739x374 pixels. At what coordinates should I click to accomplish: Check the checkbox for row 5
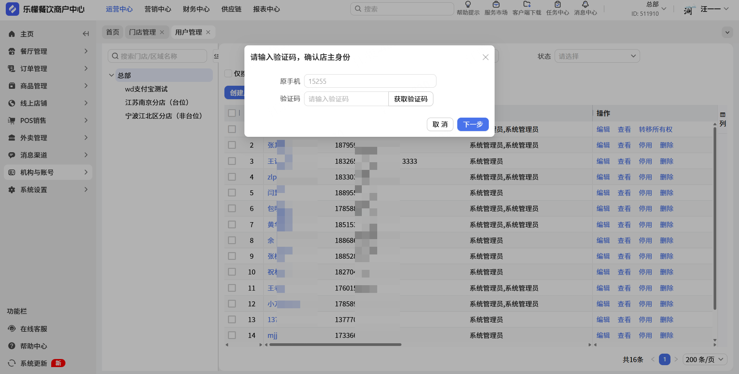pos(232,193)
